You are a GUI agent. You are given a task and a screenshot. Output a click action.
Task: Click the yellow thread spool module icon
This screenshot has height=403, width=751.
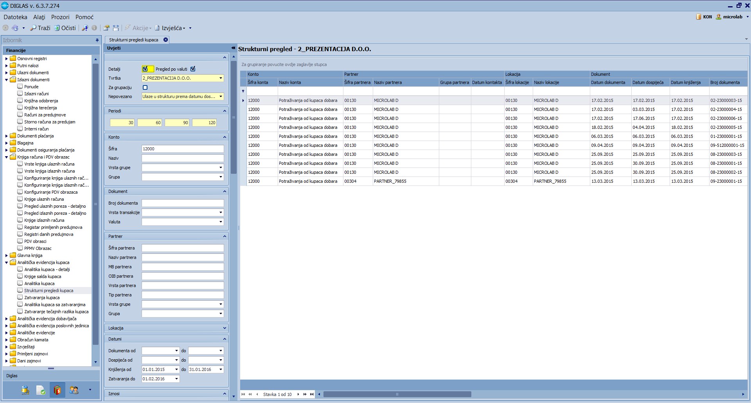click(25, 390)
